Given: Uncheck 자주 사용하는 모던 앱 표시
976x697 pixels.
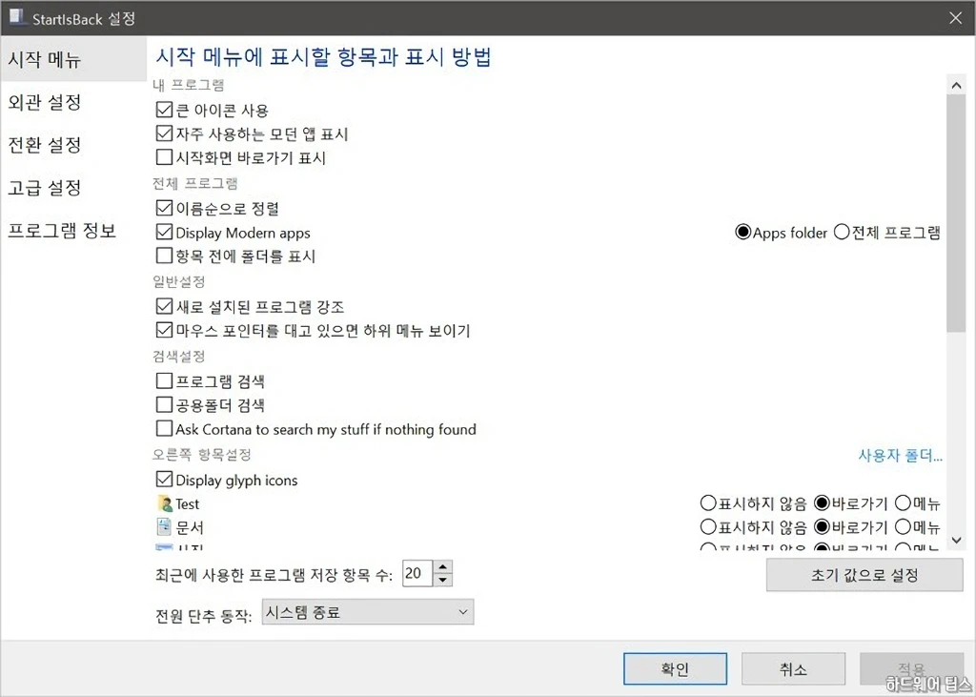Looking at the screenshot, I should click(x=164, y=133).
